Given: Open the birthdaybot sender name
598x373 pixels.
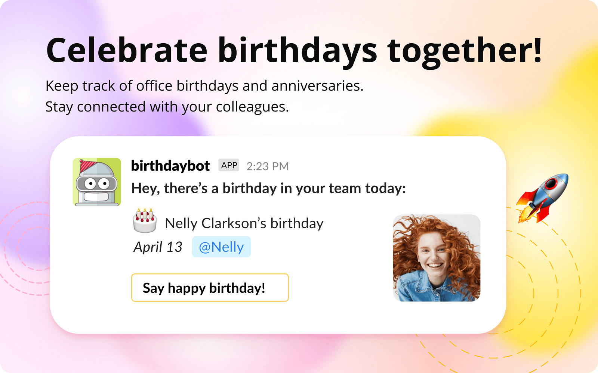Looking at the screenshot, I should pos(170,166).
